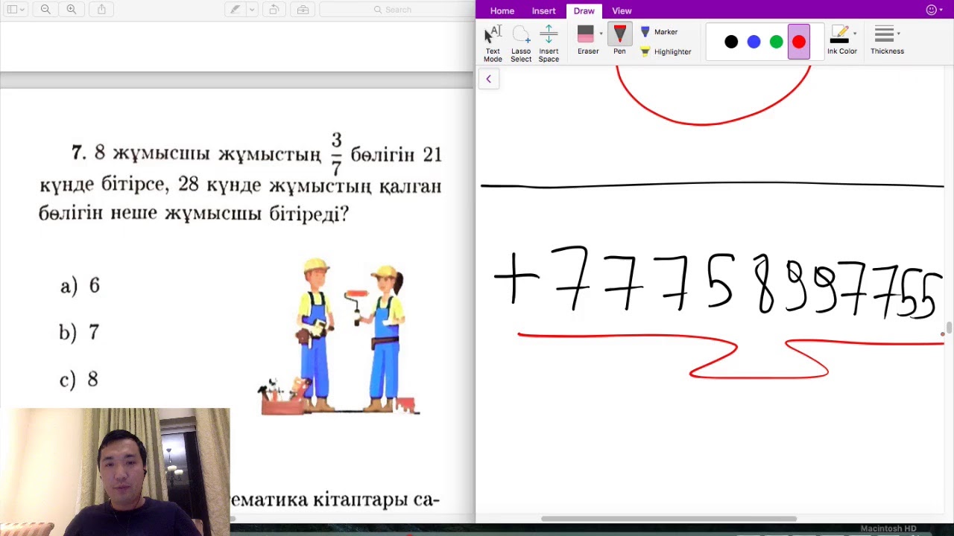Click the webcam video overlay
This screenshot has width=954, height=536.
click(115, 472)
